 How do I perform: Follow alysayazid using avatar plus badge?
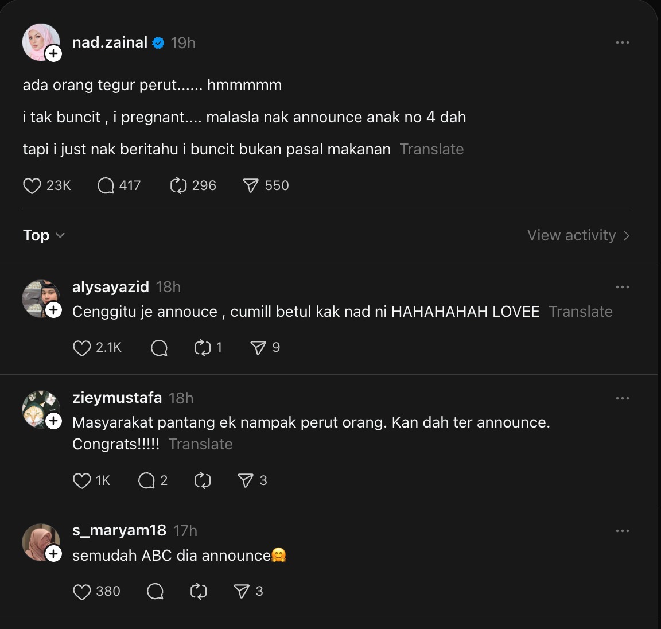(53, 310)
